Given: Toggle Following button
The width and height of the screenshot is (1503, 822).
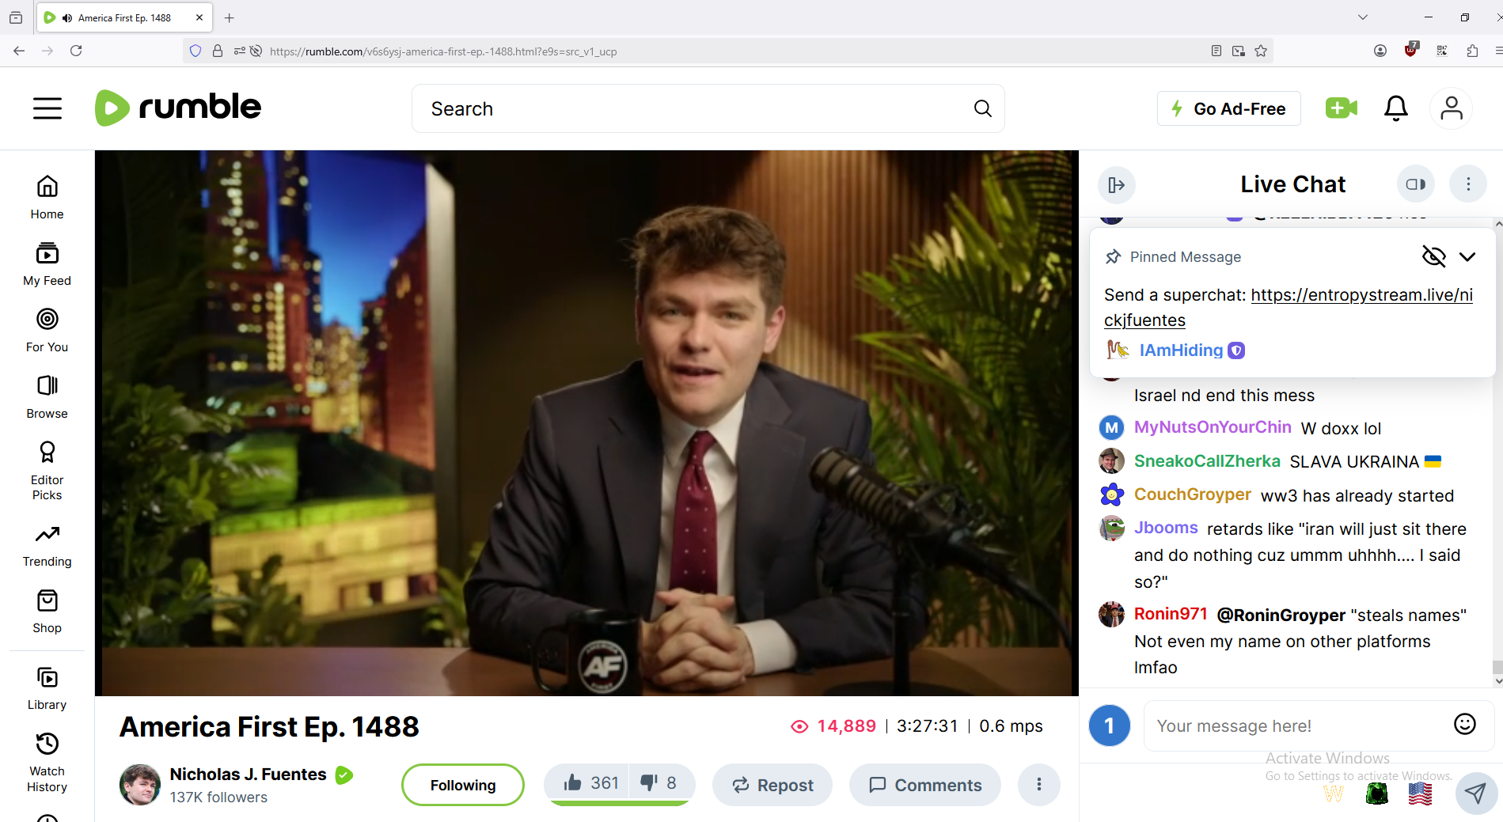Looking at the screenshot, I should coord(463,785).
